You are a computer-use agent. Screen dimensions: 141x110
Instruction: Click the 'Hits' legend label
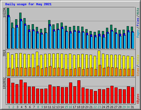[x=138, y=11]
